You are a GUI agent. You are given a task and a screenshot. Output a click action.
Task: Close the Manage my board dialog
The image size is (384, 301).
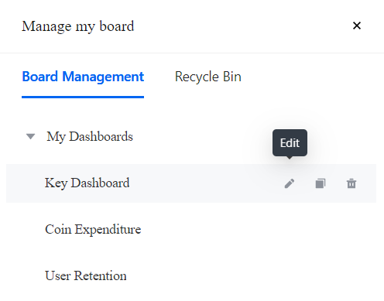pyautogui.click(x=357, y=26)
